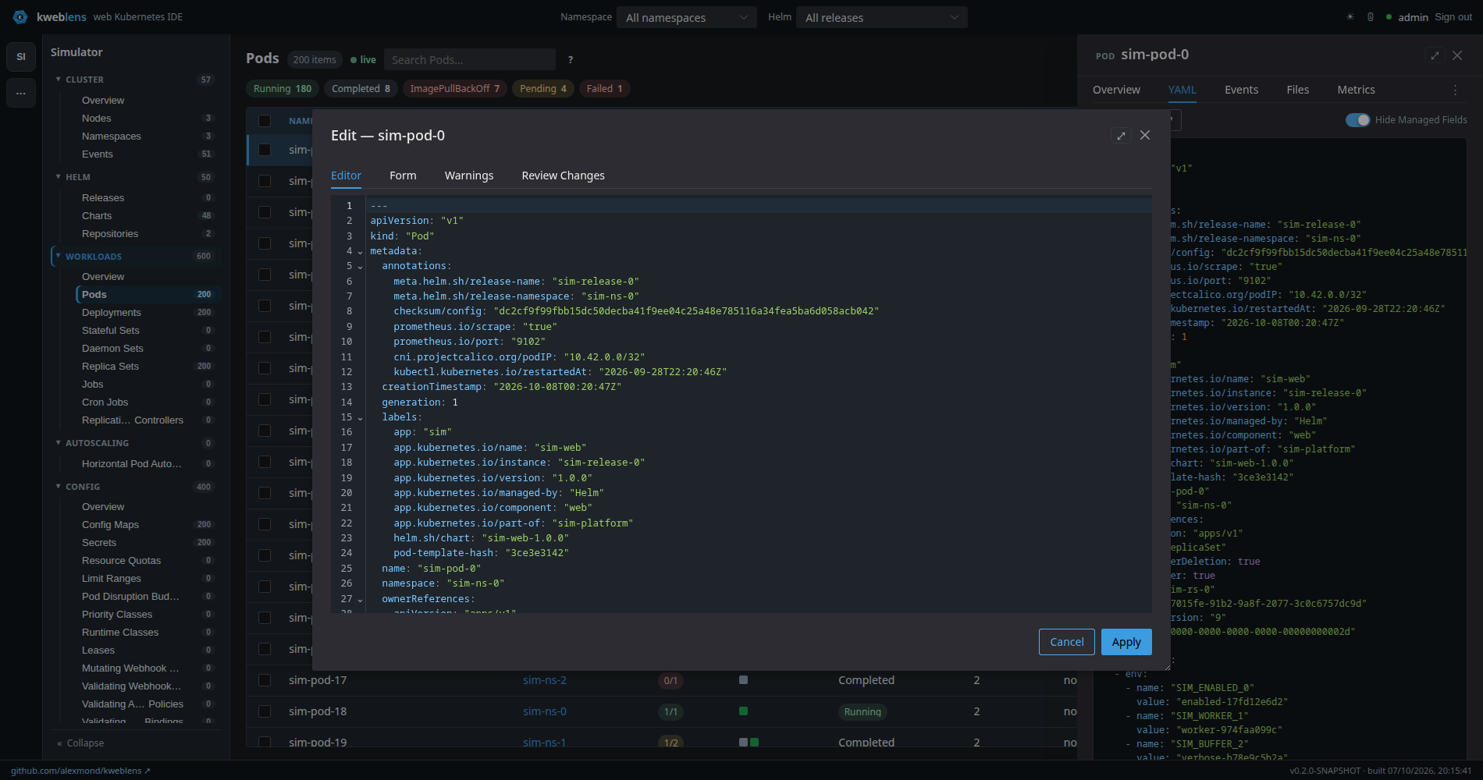
Task: Click Sign out
Action: tap(1453, 17)
